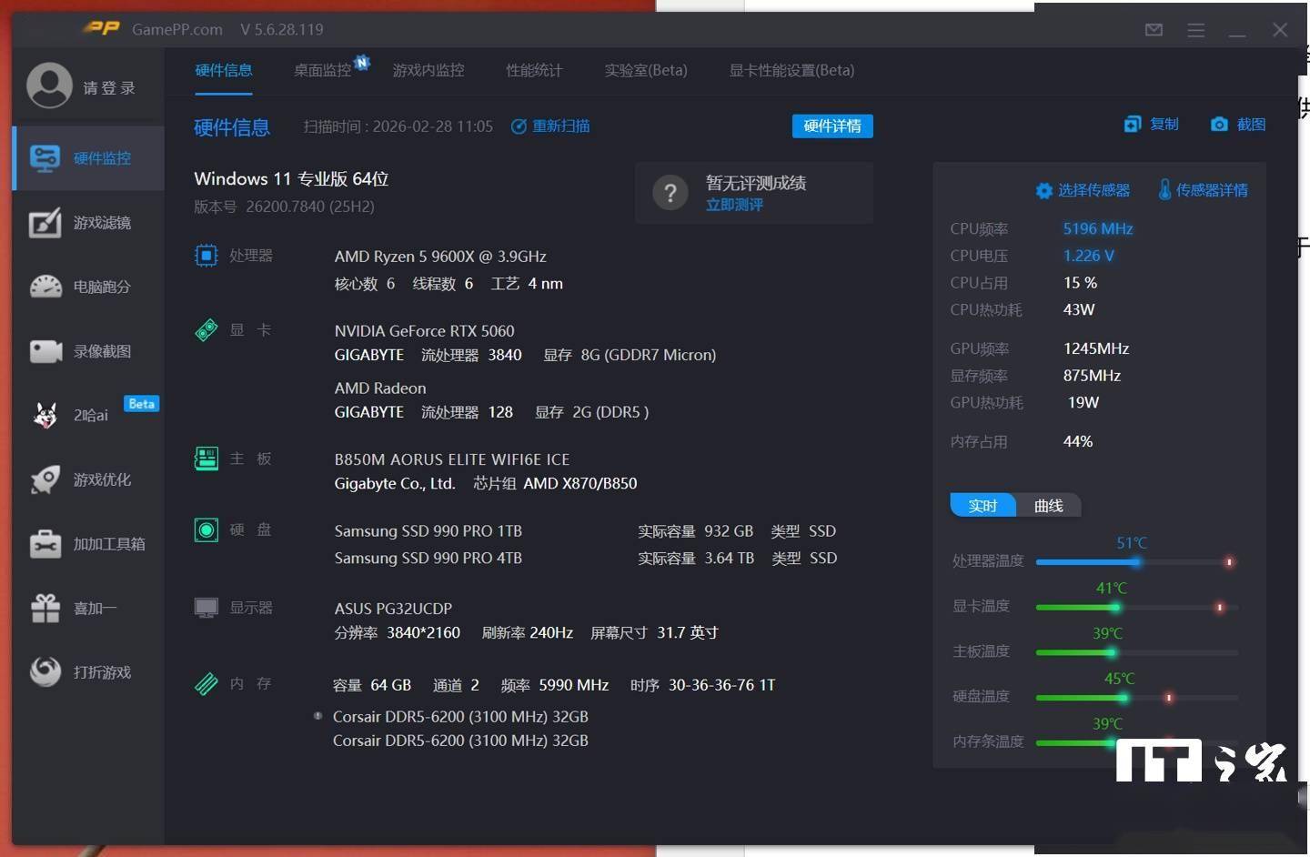Open the hamburger menu in title bar
Viewport: 1310px width, 857px height.
(x=1195, y=30)
